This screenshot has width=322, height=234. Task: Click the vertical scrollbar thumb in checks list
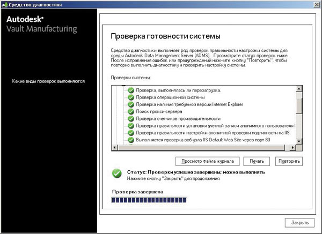[x=299, y=105]
